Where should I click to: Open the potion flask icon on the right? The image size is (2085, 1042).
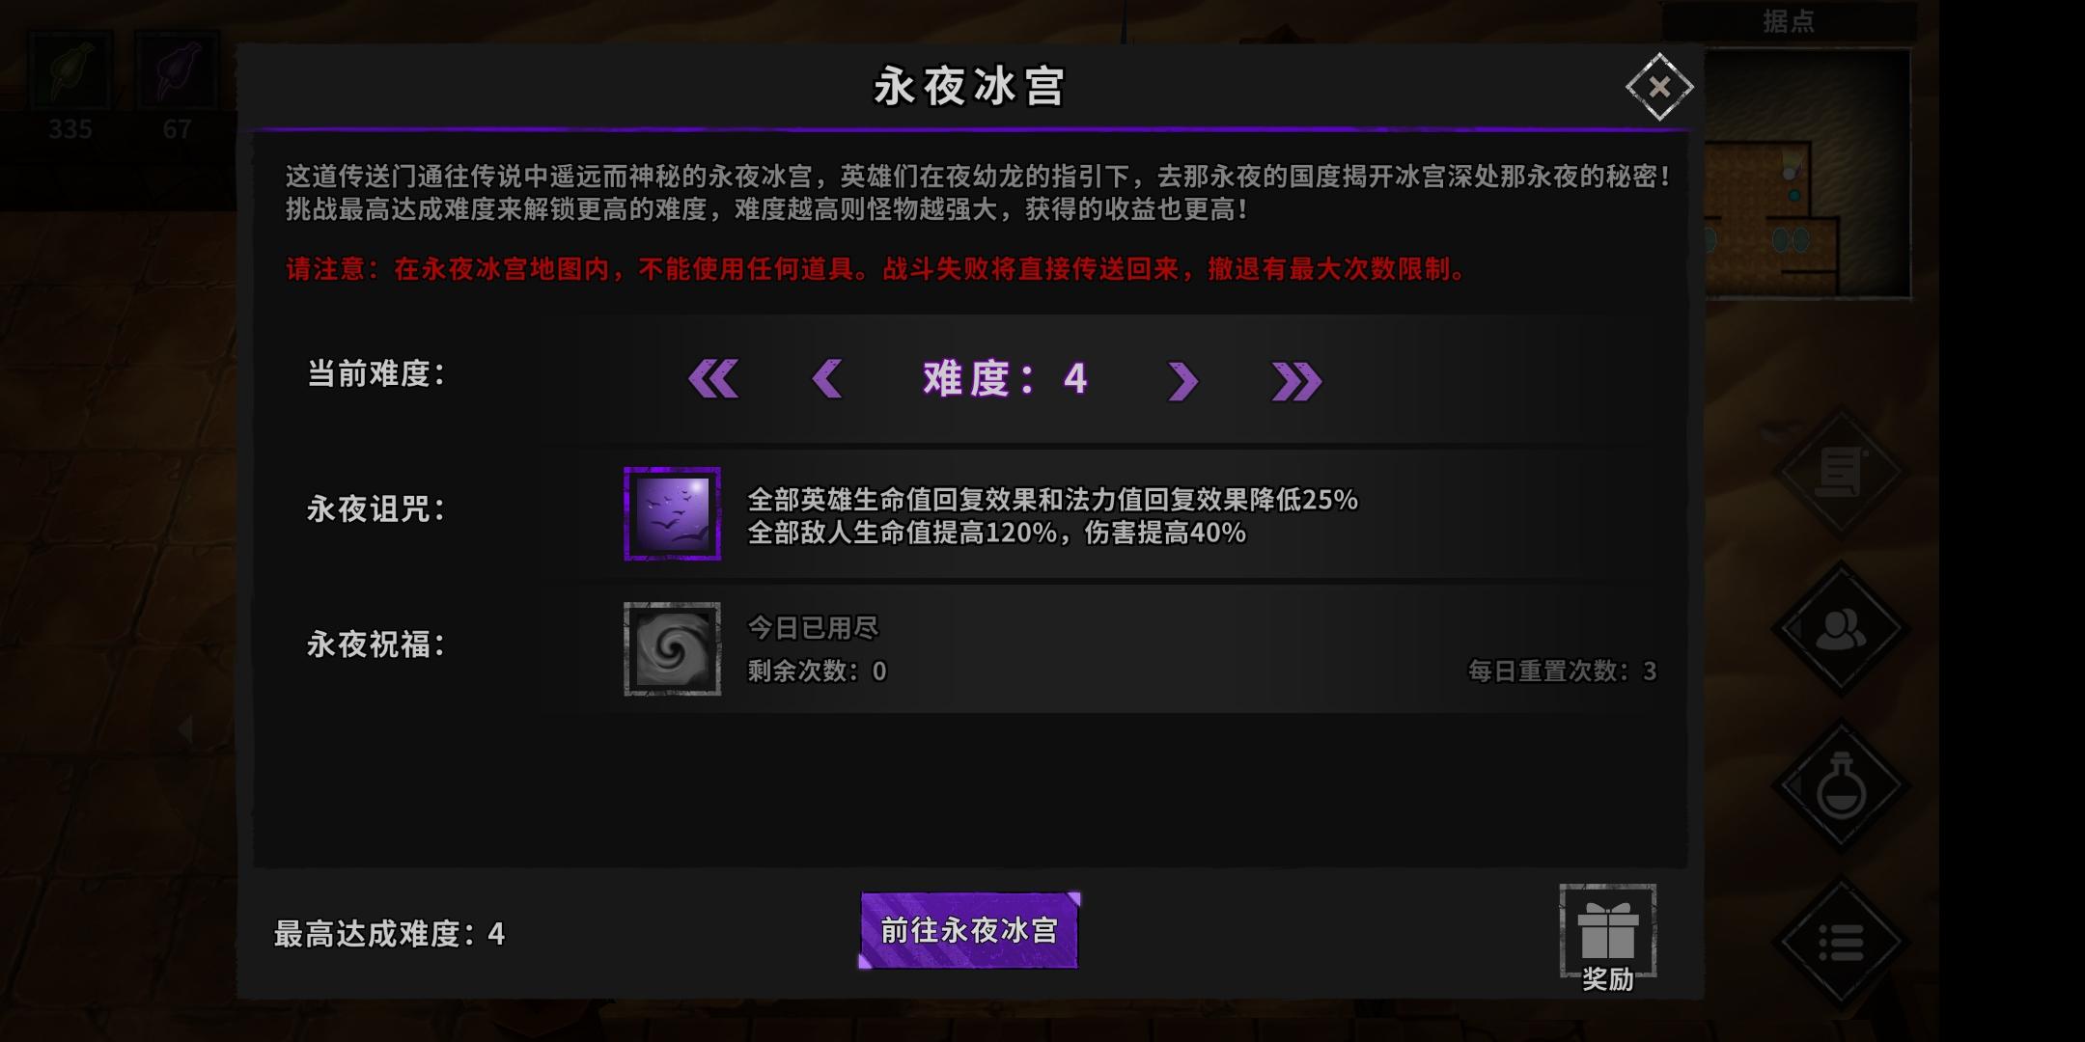click(1841, 785)
